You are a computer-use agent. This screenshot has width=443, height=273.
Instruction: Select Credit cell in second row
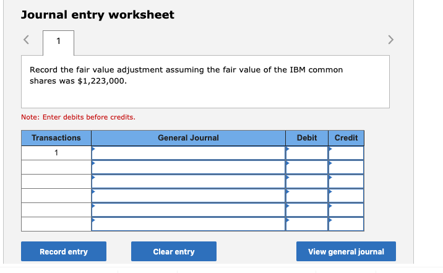pyautogui.click(x=346, y=167)
